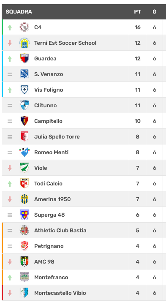Click the red down arrow beside Viole
The image size is (166, 302).
click(10, 168)
